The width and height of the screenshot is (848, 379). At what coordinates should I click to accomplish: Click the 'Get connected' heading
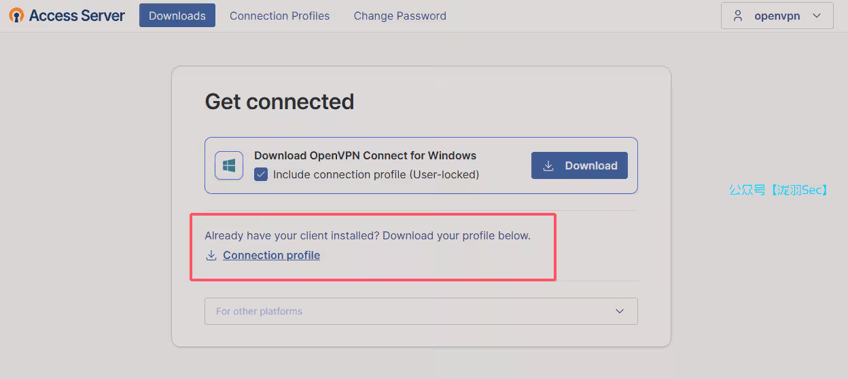coord(279,102)
